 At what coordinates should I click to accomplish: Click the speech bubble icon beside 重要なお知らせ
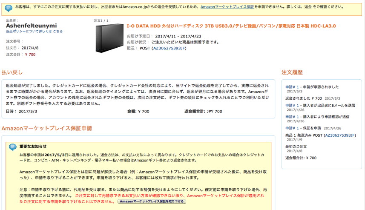pos(13,147)
